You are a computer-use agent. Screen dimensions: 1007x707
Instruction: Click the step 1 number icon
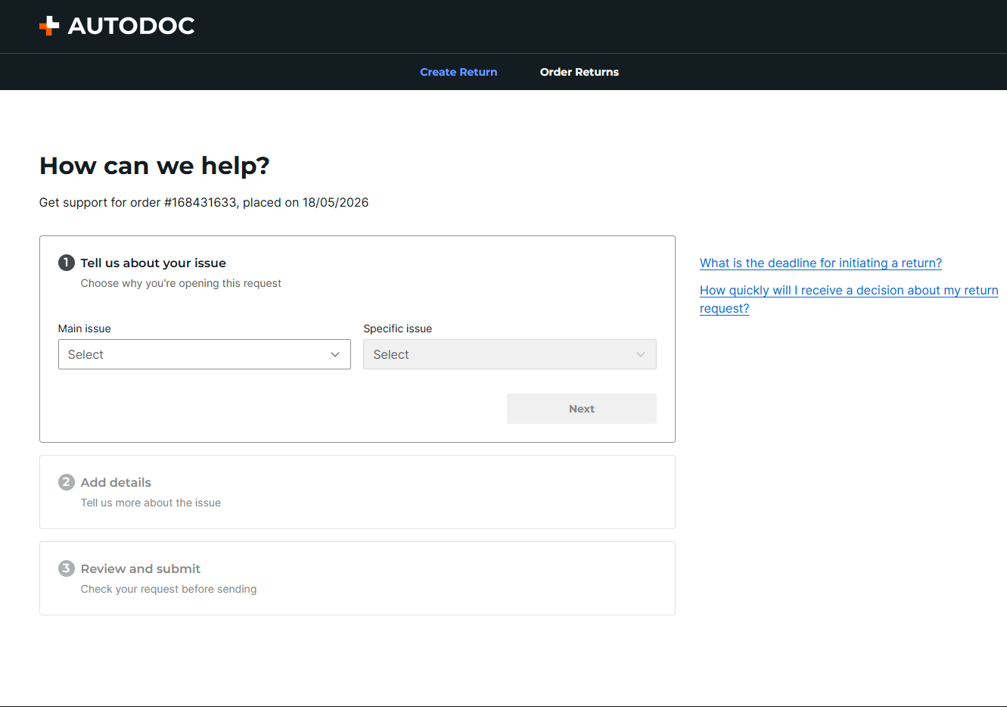[67, 263]
